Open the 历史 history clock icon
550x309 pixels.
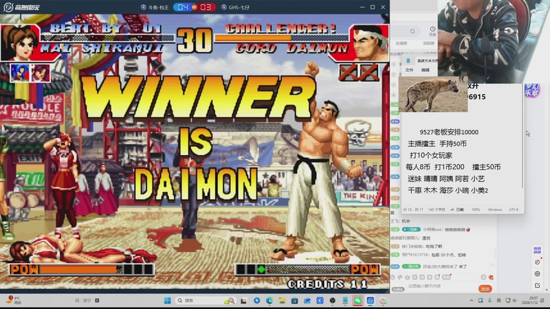tap(432, 31)
